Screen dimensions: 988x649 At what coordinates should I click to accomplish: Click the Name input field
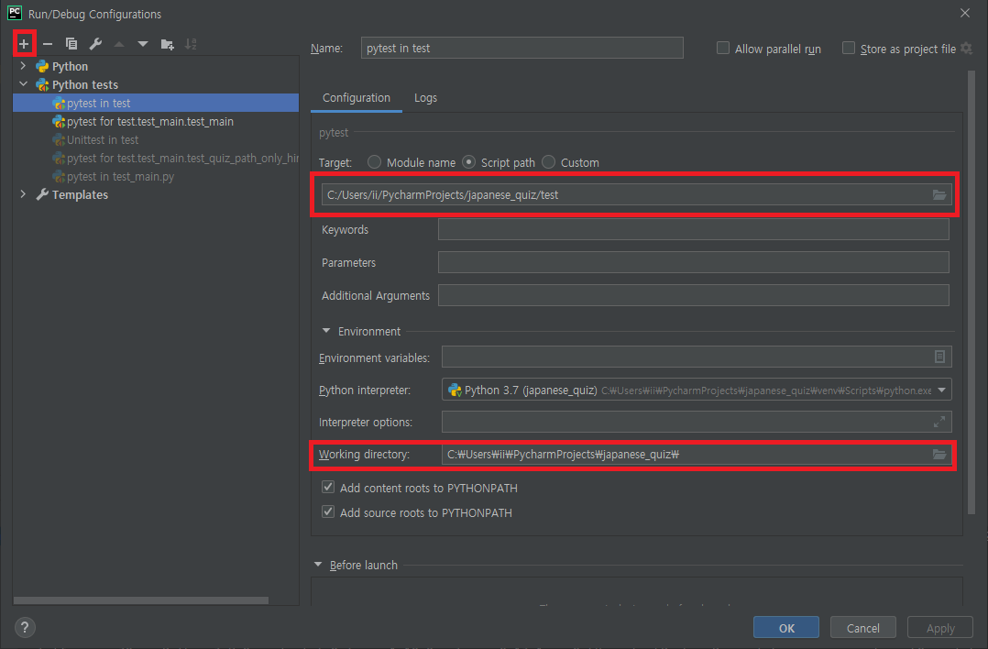click(x=521, y=48)
